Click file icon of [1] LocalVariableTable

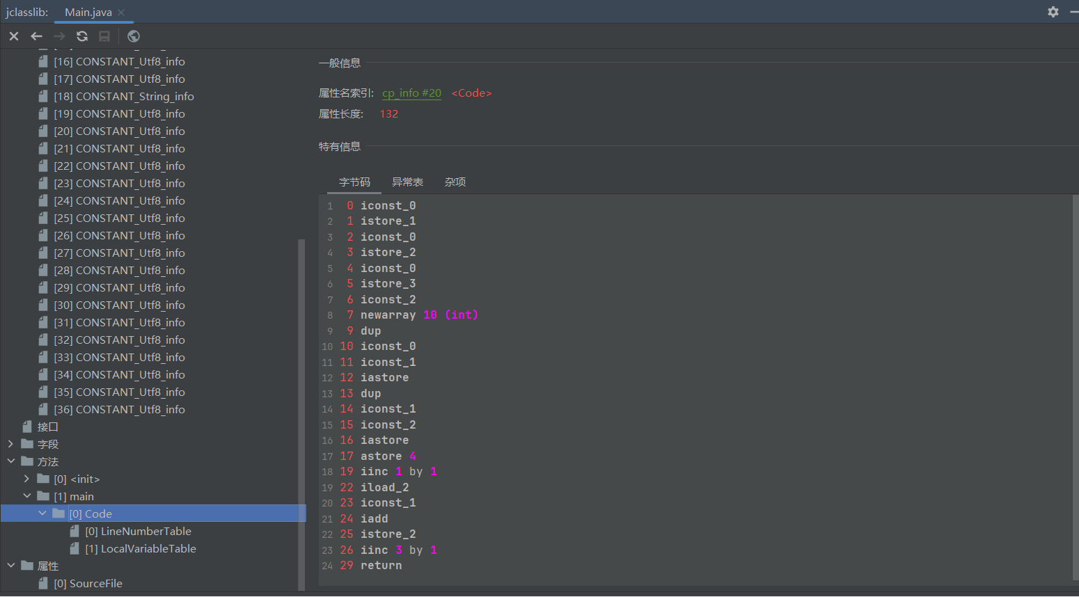tap(74, 548)
